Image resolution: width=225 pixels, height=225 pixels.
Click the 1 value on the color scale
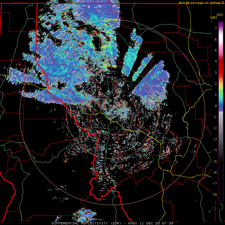216,95
